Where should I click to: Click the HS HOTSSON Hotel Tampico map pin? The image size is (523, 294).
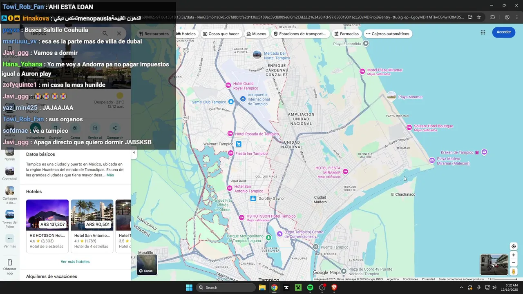(241, 218)
